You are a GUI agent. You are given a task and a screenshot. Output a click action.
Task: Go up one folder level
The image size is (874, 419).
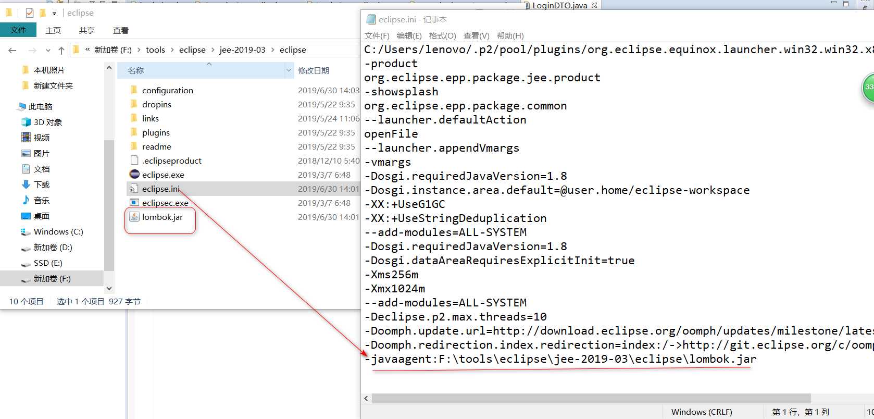pyautogui.click(x=61, y=50)
